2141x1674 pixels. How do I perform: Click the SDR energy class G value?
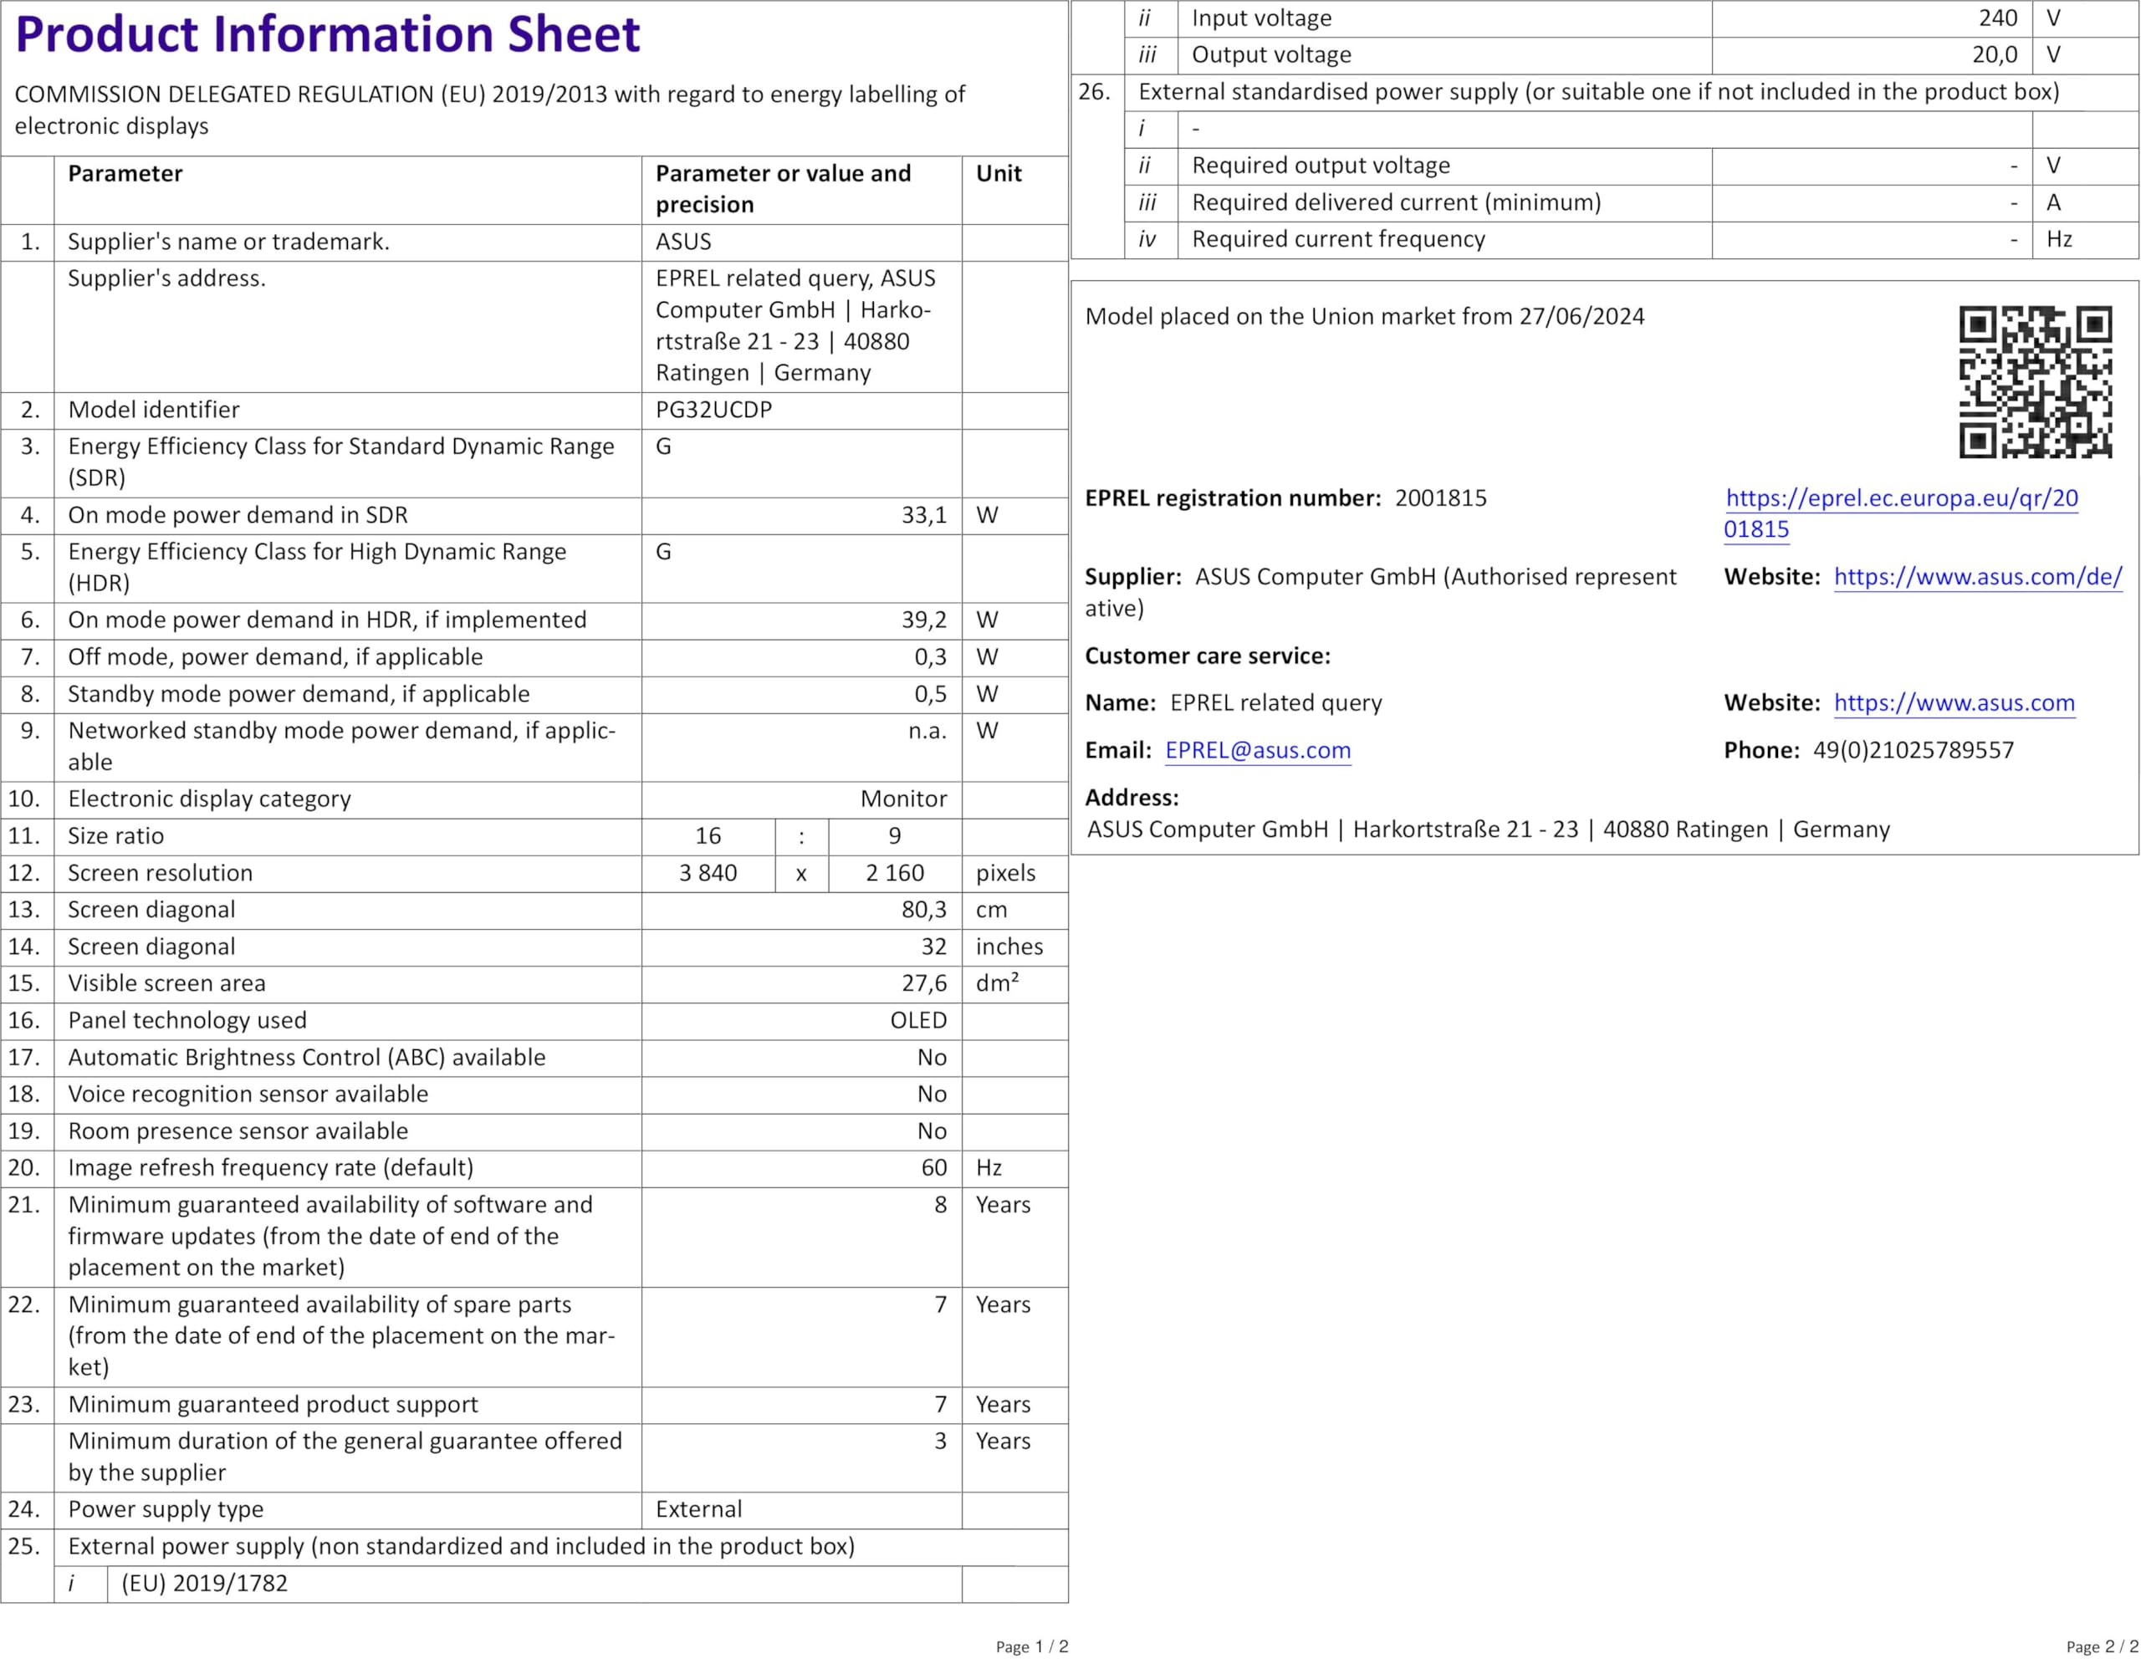(664, 447)
